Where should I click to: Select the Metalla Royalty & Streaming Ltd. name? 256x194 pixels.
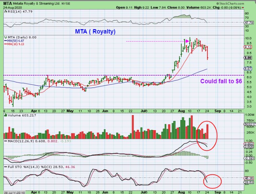click(36, 4)
